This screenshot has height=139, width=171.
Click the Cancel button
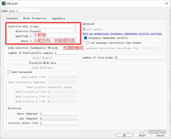(160, 135)
